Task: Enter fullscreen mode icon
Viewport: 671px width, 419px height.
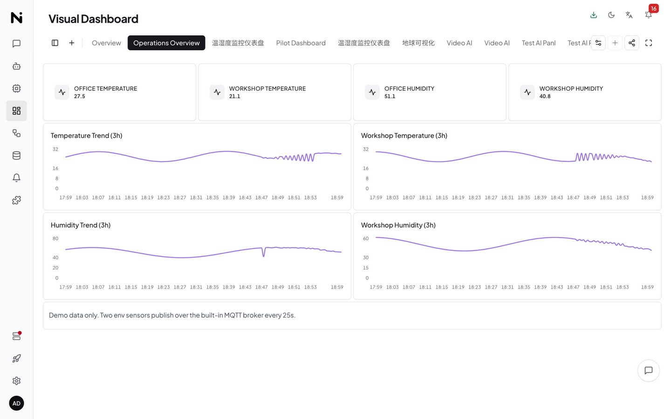Action: coord(649,43)
